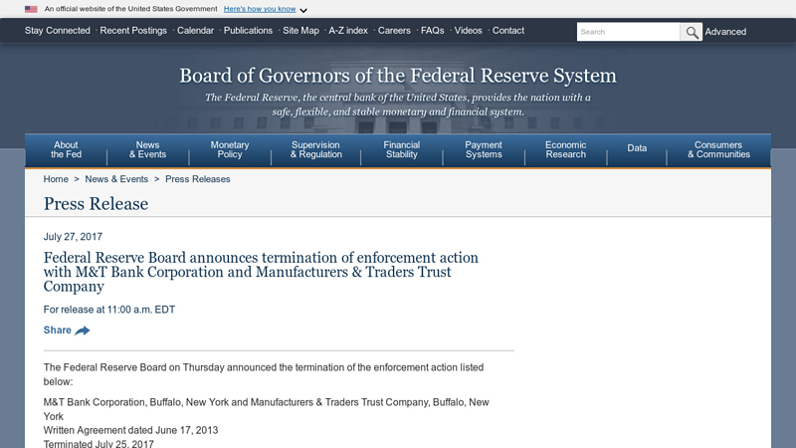Expand the 'Here's how you know' chevron
This screenshot has height=448, width=796.
tap(303, 10)
